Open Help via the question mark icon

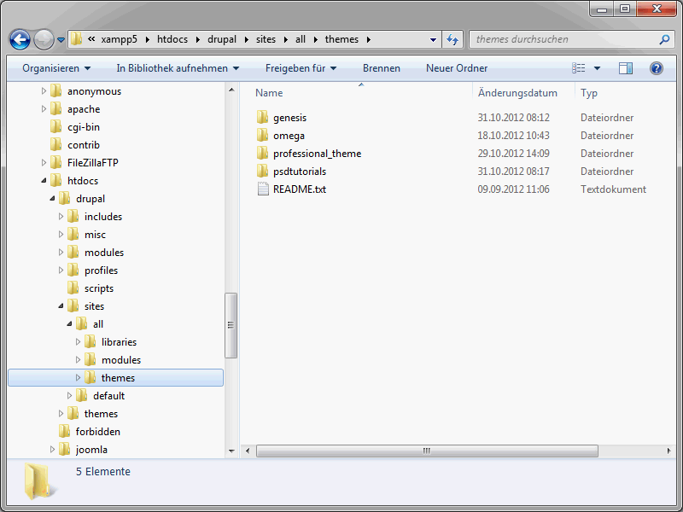[656, 68]
